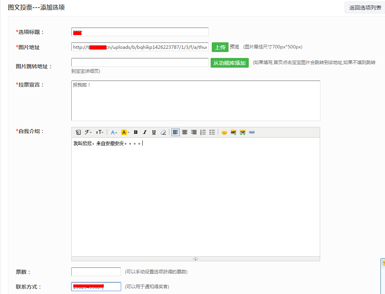Screen dimensions: 385x294
Task: Open the font size dropdown
Action: (x=100, y=132)
